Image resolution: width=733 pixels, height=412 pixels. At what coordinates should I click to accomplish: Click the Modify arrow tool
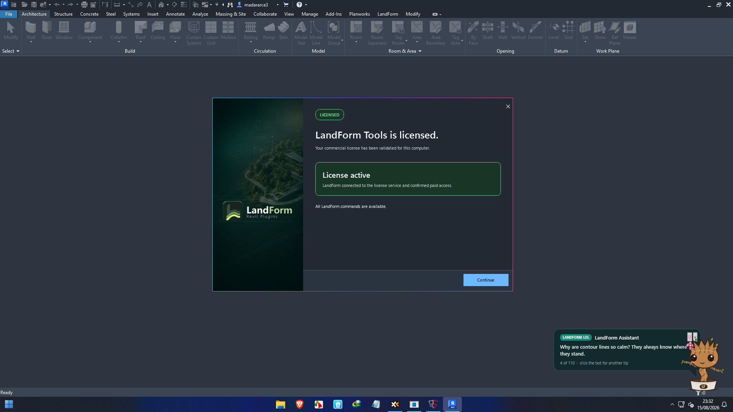[x=11, y=31]
